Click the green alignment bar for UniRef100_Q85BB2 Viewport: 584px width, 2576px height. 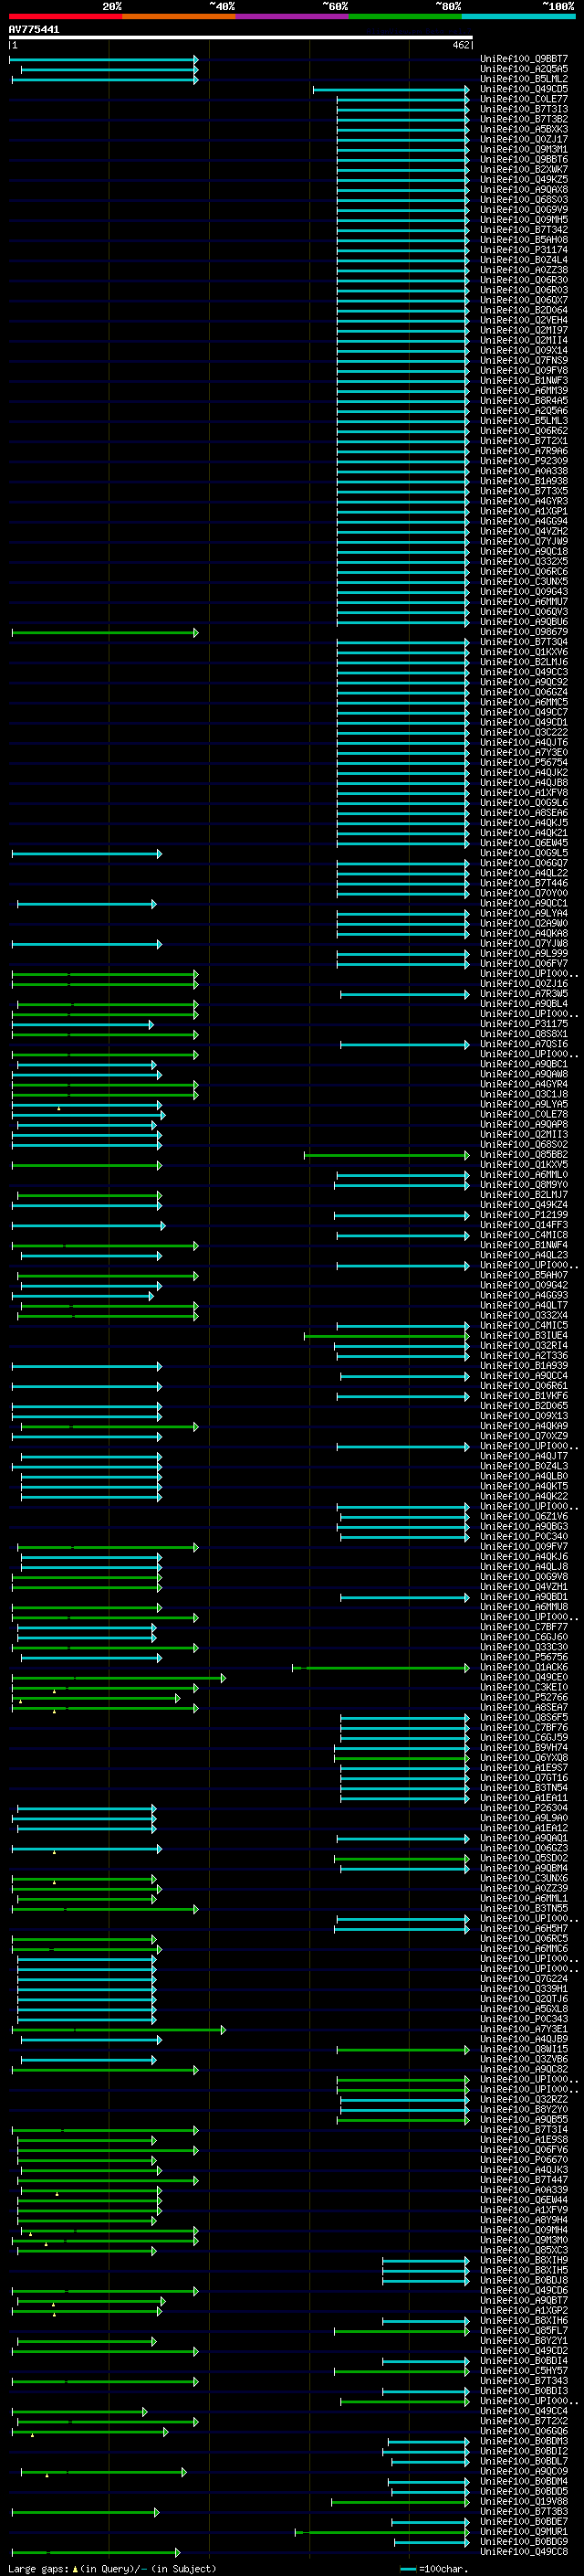coord(386,1156)
